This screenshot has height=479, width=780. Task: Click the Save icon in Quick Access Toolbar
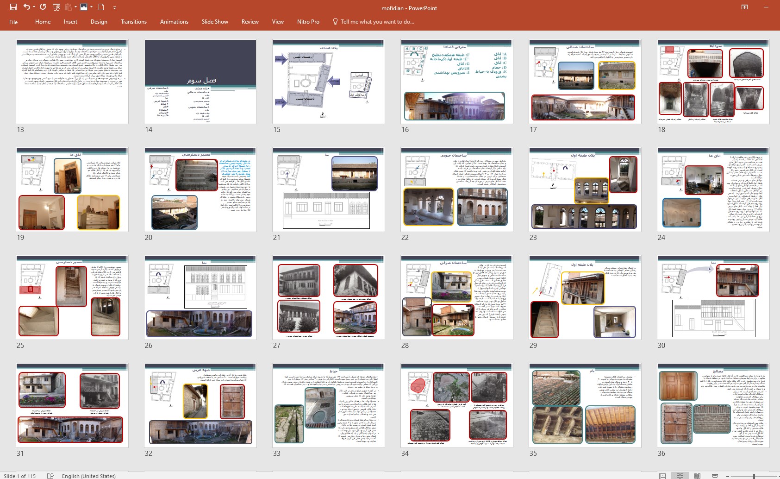[13, 7]
